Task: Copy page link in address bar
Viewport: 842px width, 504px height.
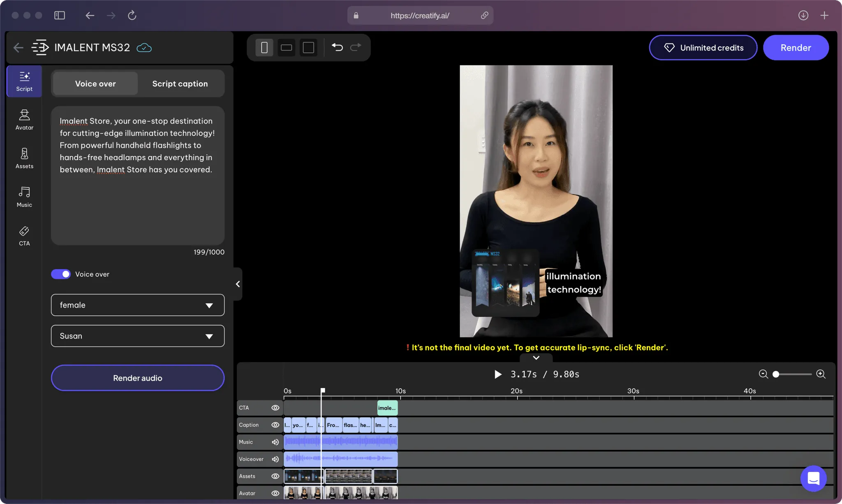Action: coord(485,15)
